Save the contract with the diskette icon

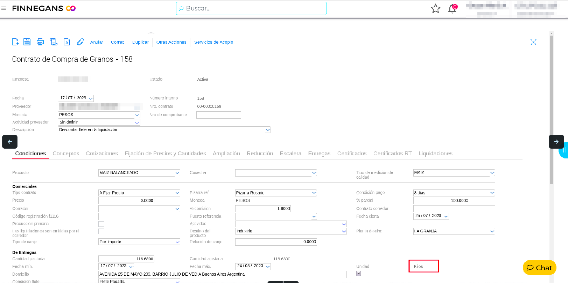(27, 42)
